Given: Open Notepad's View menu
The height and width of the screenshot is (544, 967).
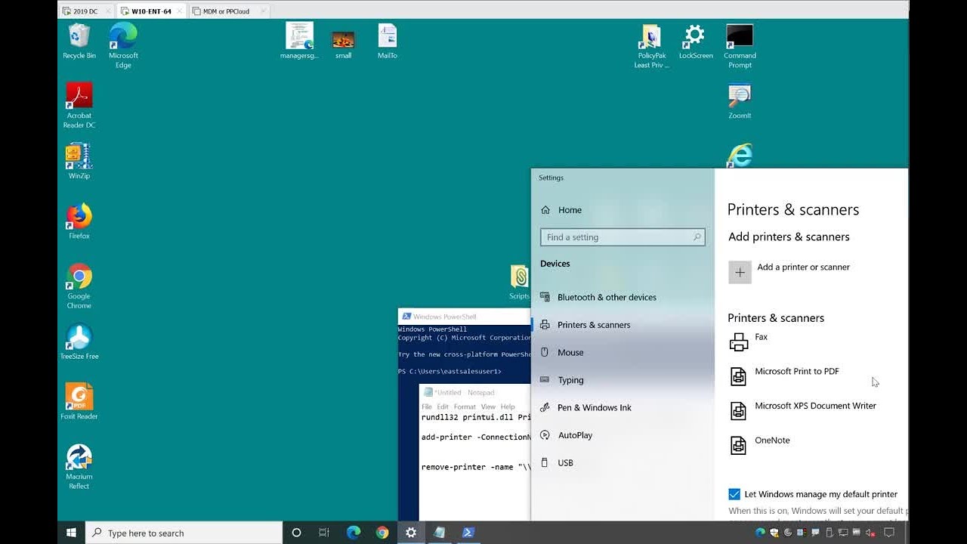Looking at the screenshot, I should (488, 406).
